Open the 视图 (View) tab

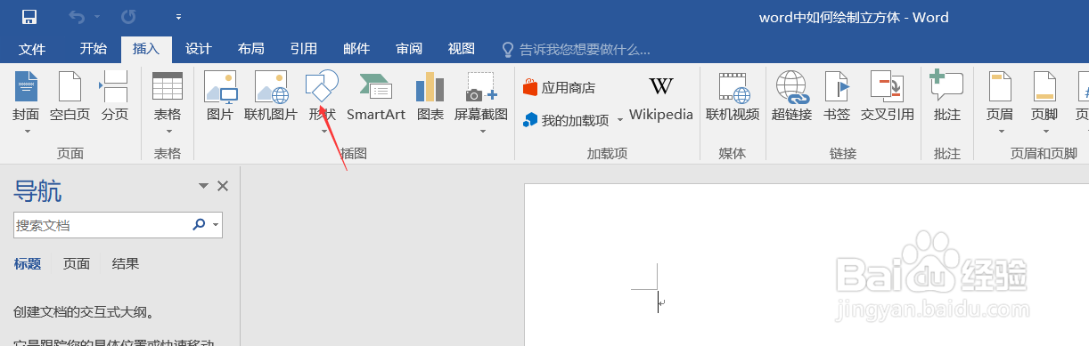[x=461, y=48]
